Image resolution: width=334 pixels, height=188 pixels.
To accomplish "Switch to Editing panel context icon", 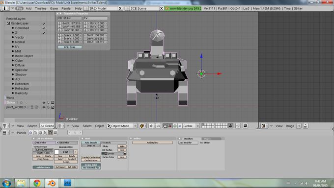I will pos(50,133).
